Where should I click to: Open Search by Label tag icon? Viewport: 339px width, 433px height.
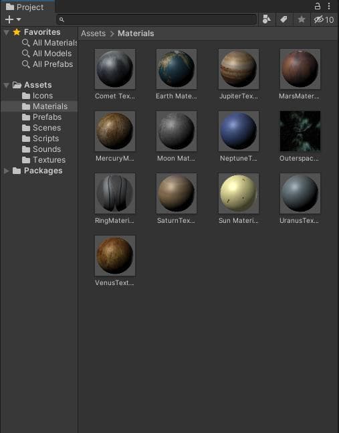click(284, 19)
